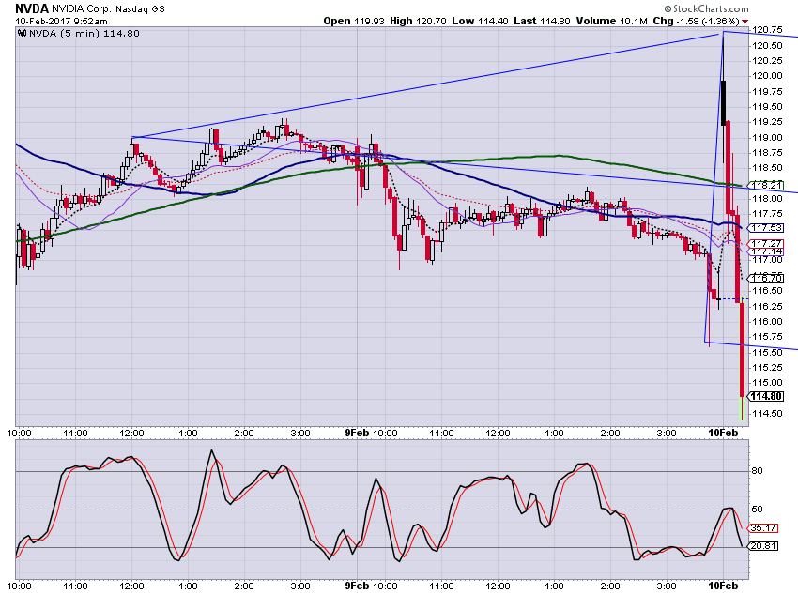Click the bold 114.80 last price tag
798x594 pixels.
pos(766,397)
